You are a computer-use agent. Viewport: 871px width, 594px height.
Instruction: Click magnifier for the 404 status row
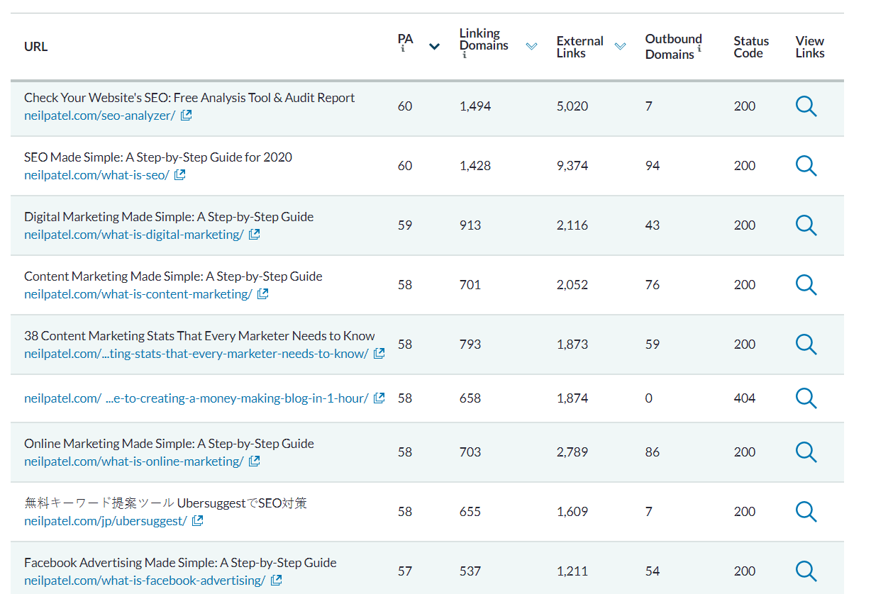806,398
